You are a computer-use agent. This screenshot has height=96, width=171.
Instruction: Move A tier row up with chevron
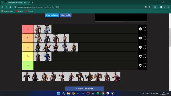click(145, 45)
